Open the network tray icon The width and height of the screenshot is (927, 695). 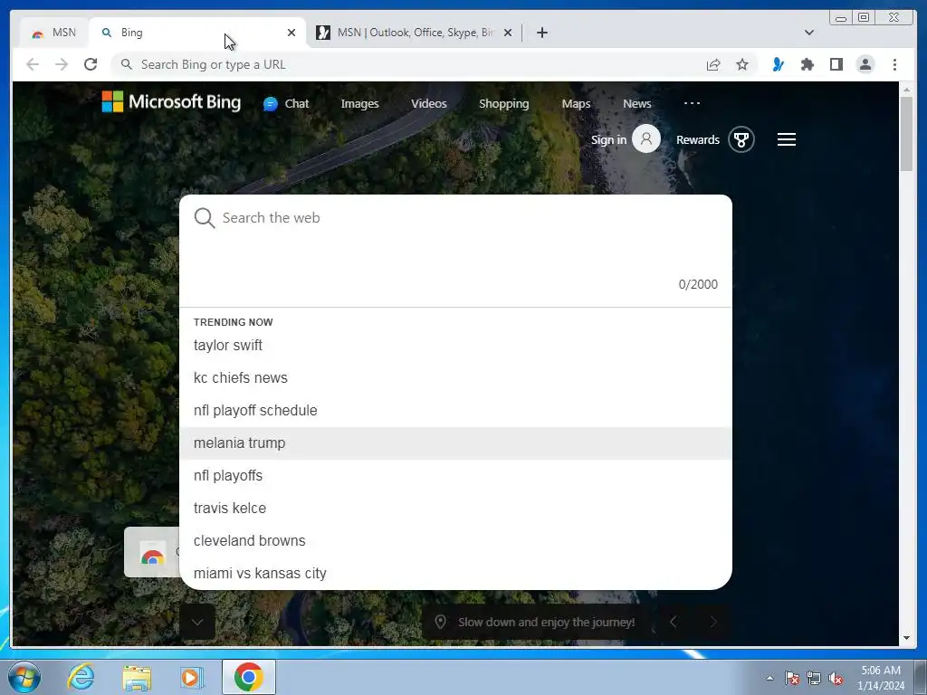coord(814,678)
